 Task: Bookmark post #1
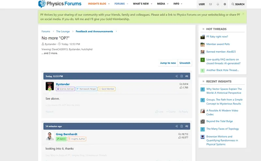pos(182,76)
